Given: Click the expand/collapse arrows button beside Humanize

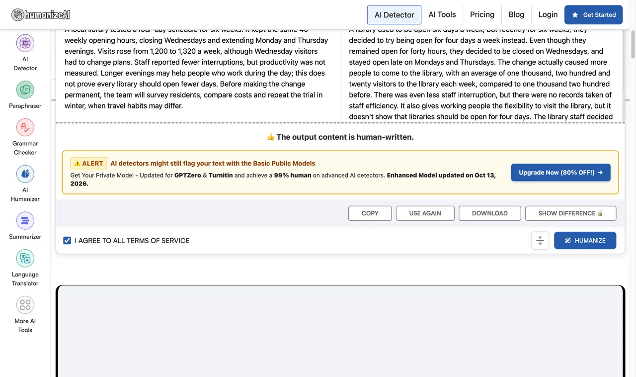Looking at the screenshot, I should click(540, 240).
